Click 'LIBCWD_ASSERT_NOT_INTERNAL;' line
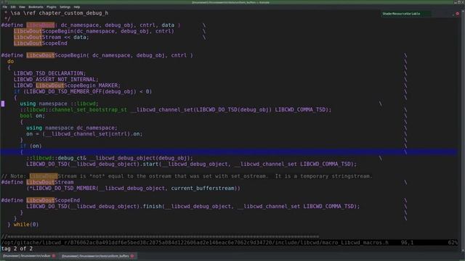 [56, 79]
